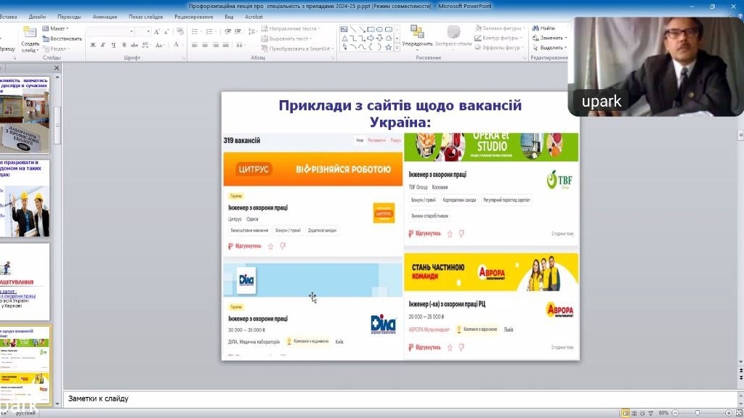Click the zoom slider in status bar
744x418 pixels.
[697, 413]
